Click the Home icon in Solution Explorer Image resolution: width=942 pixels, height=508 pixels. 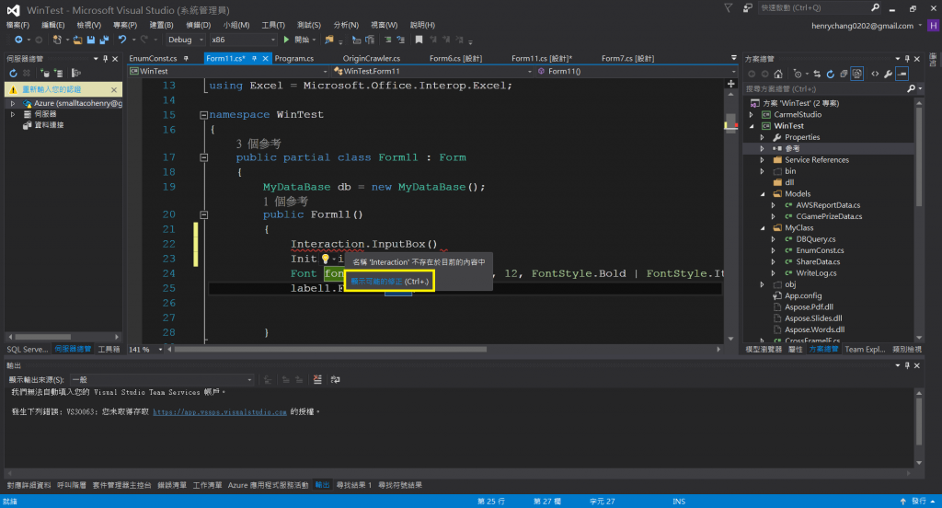click(778, 74)
